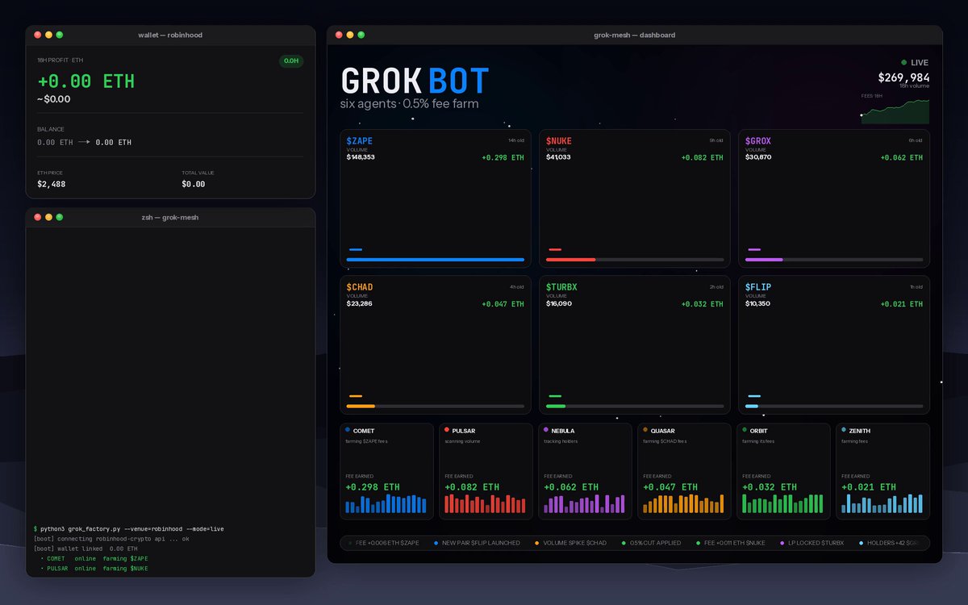
Task: Select the $FLIP token card title
Action: (758, 287)
